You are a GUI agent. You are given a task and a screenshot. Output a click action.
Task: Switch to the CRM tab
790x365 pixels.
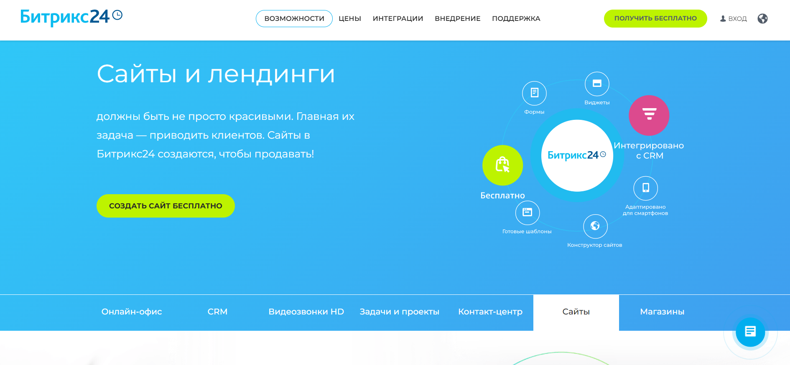click(217, 312)
